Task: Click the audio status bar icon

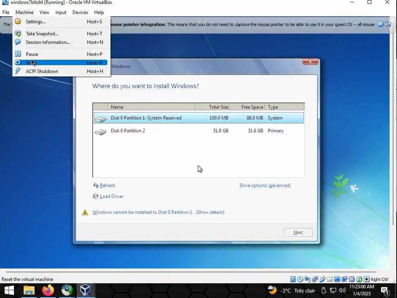Action: (307, 279)
